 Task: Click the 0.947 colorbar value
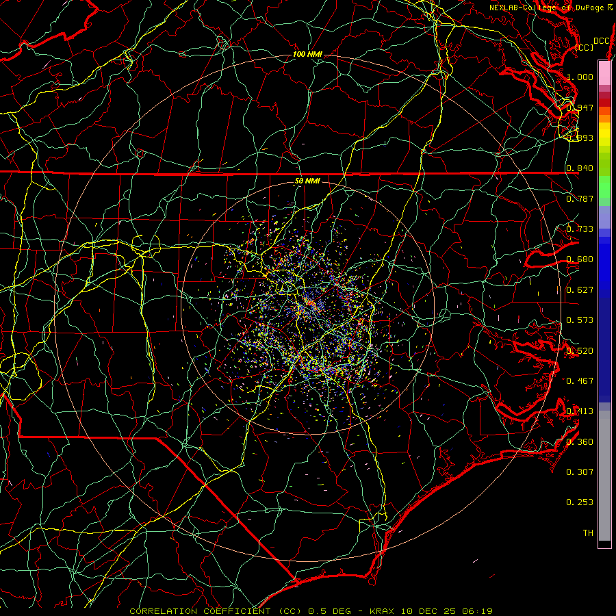tap(580, 107)
